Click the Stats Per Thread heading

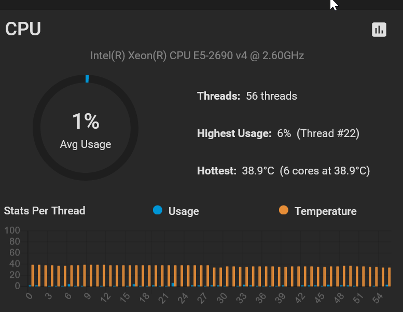pos(45,211)
